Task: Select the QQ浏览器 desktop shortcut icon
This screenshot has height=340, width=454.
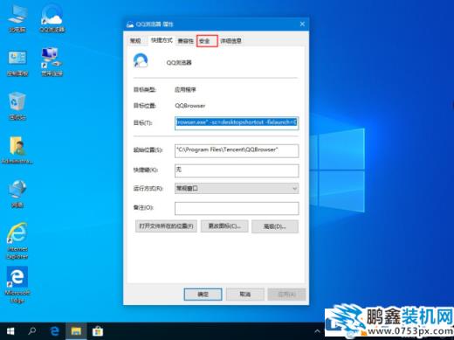Action: click(52, 18)
